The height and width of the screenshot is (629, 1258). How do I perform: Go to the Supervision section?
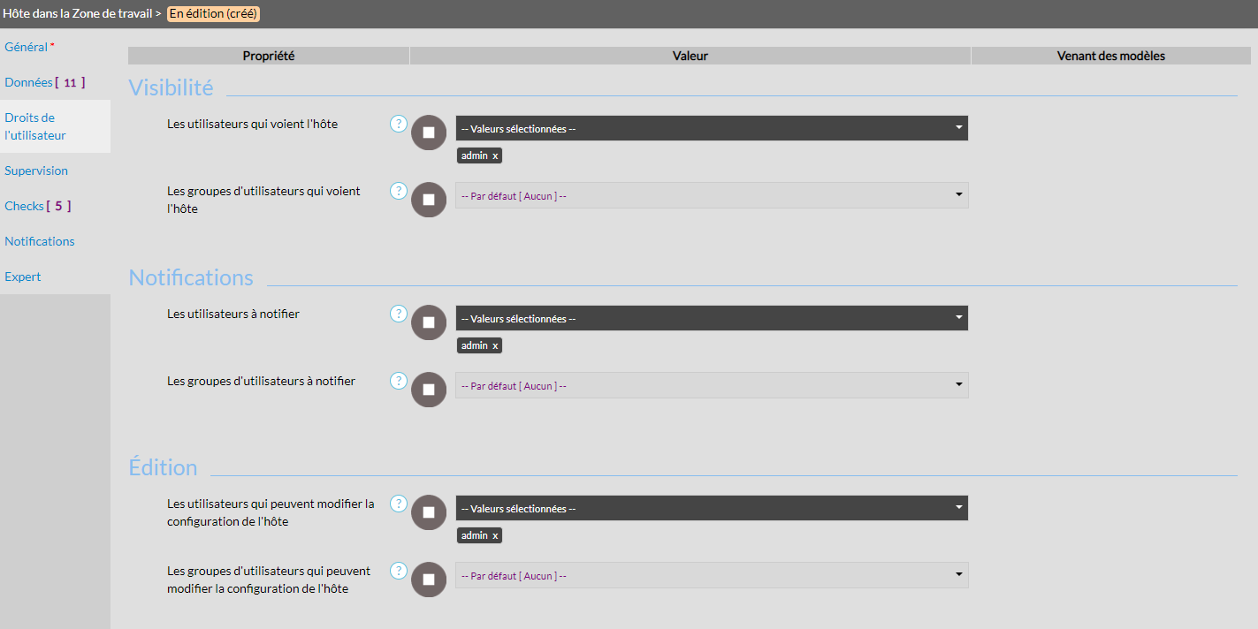36,171
